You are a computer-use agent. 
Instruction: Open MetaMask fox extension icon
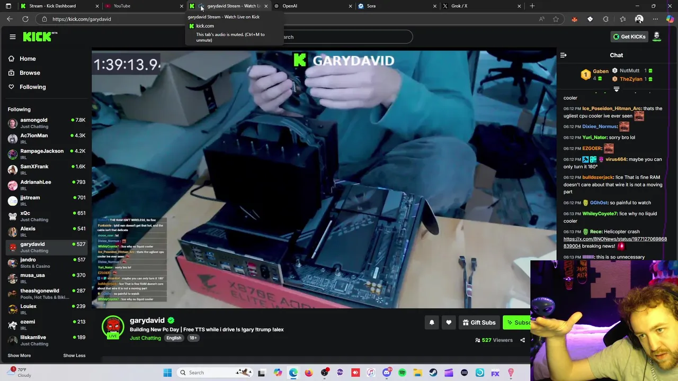[574, 19]
